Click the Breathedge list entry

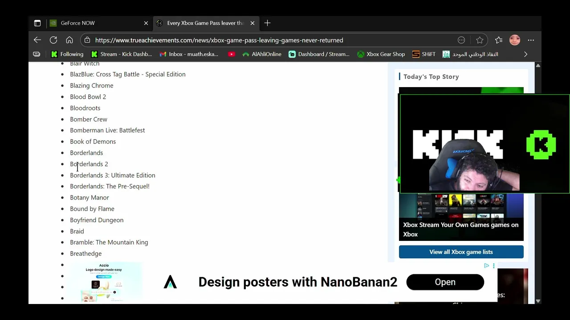point(86,253)
